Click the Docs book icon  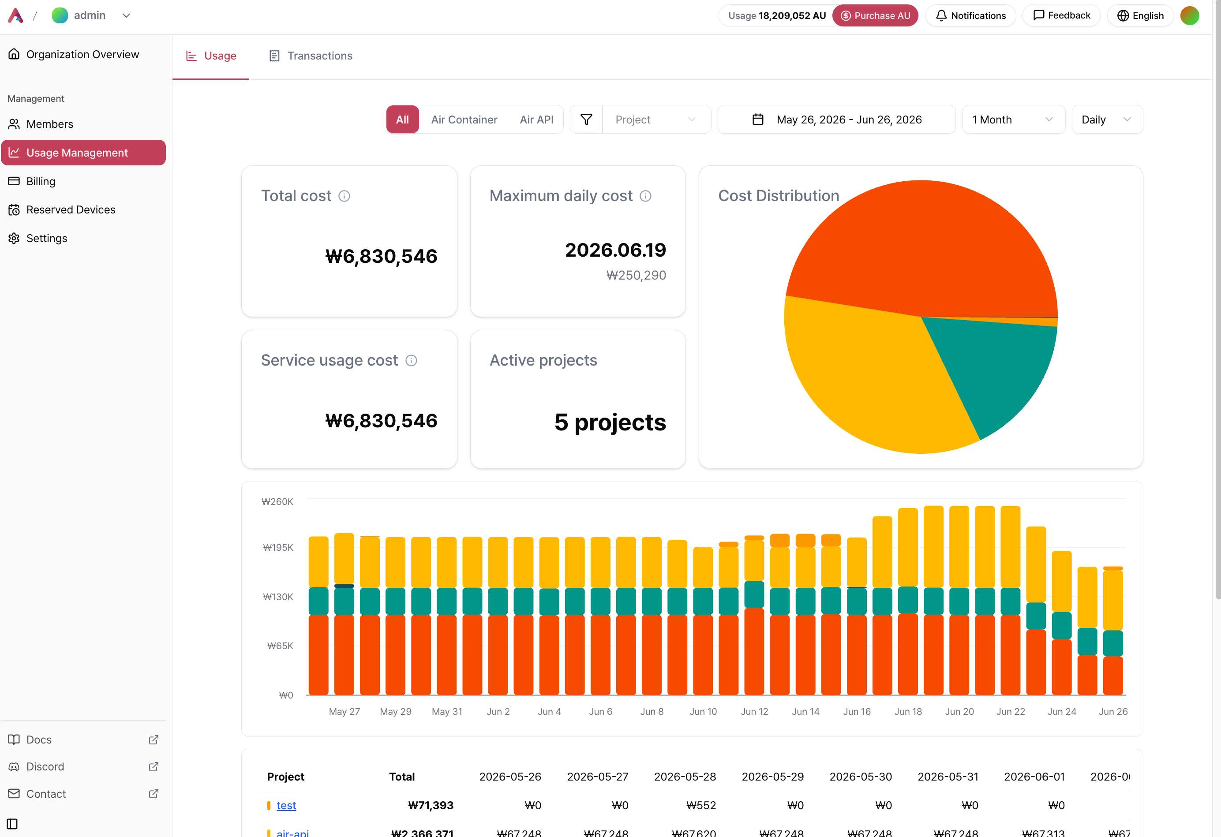click(x=14, y=740)
